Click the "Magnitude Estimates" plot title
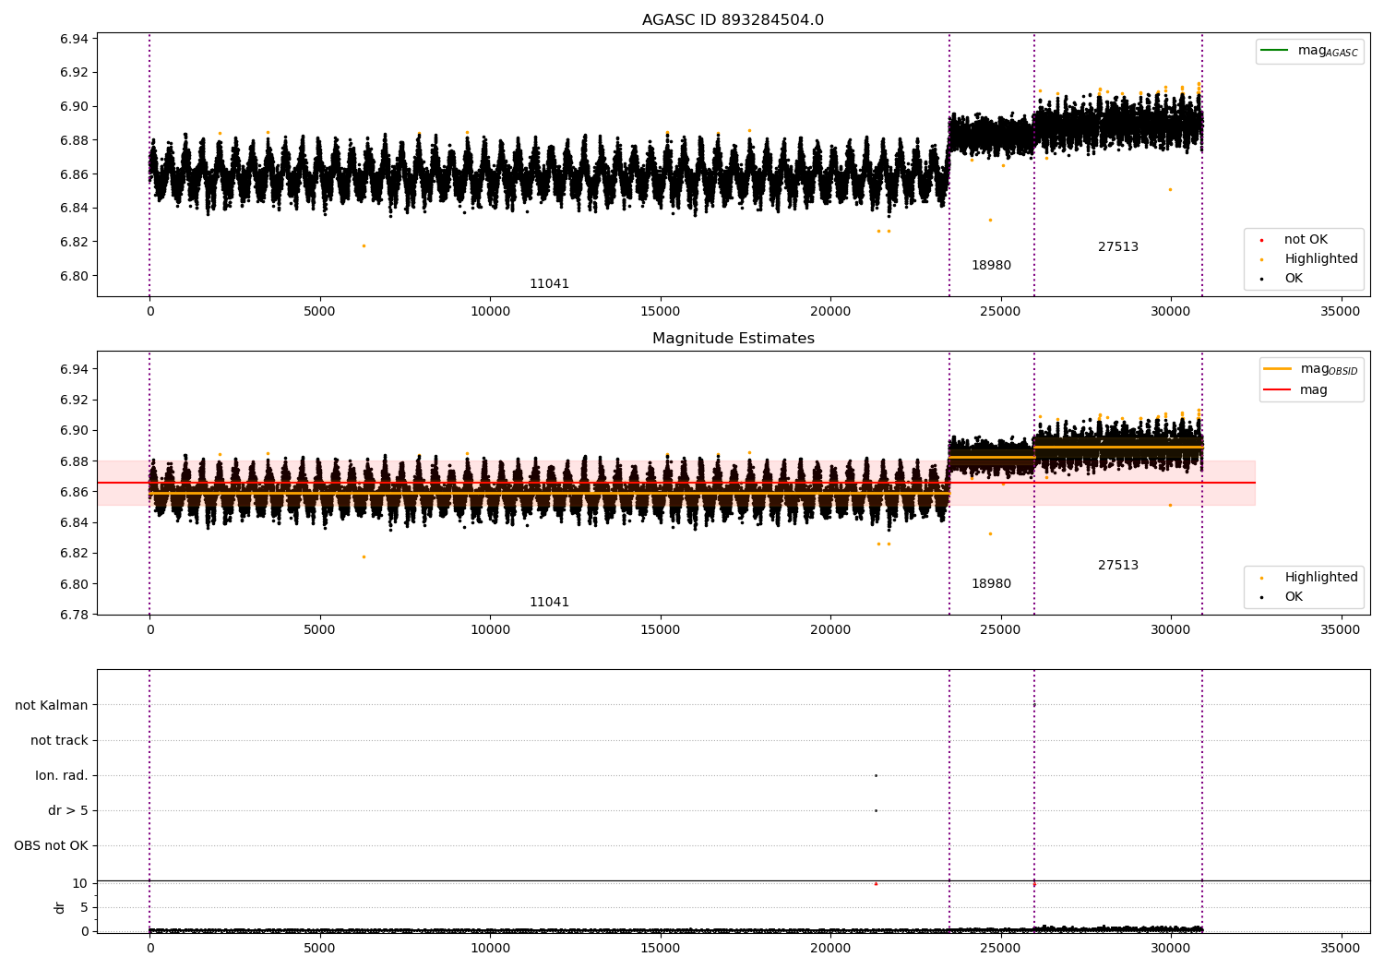This screenshot has width=1384, height=969. (x=733, y=339)
